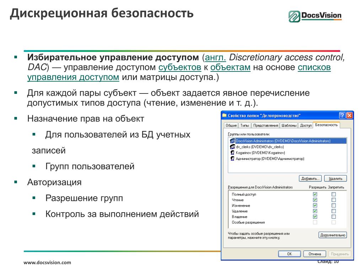Click the www.docsvision.com footer text
Image resolution: width=364 pixels, height=273 pixels.
coord(47,263)
